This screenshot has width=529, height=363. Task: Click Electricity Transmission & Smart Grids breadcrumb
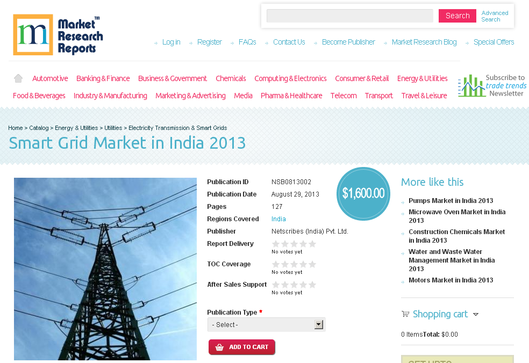[178, 128]
